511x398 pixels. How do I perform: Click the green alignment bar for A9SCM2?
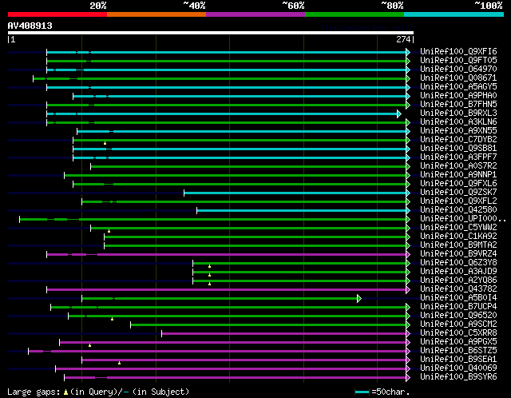[268, 325]
